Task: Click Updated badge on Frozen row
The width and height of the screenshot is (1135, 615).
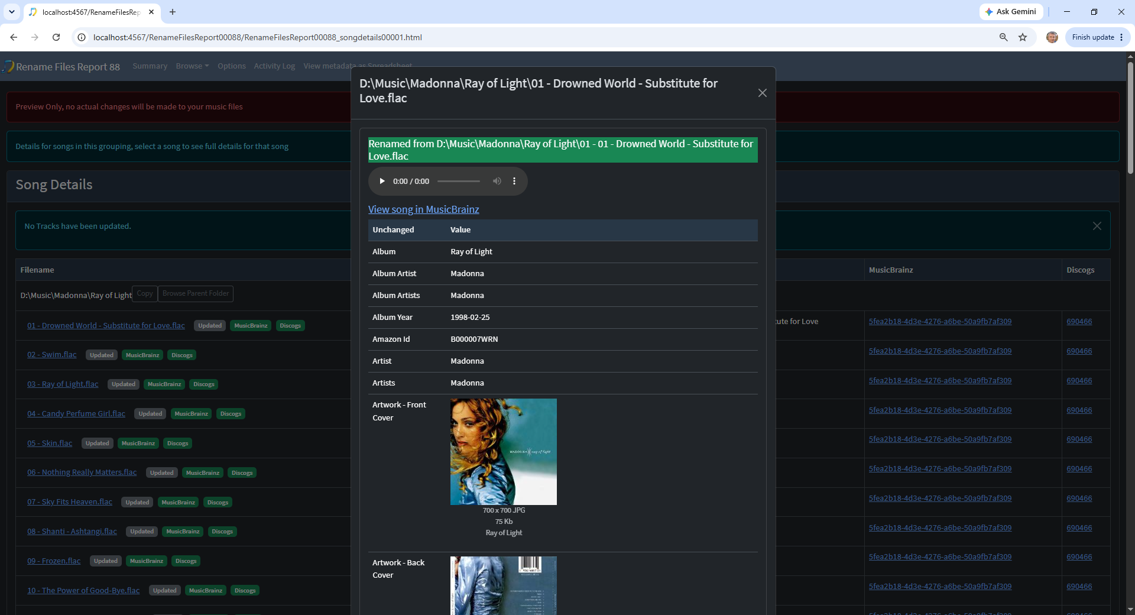Action: [x=106, y=561]
